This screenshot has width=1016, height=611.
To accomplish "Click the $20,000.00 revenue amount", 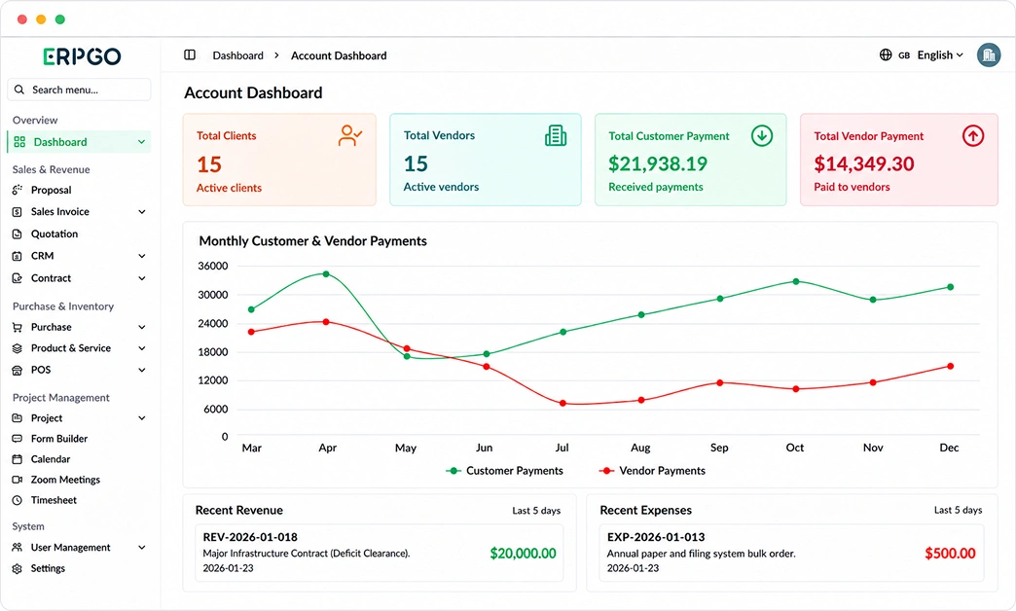I will click(523, 554).
